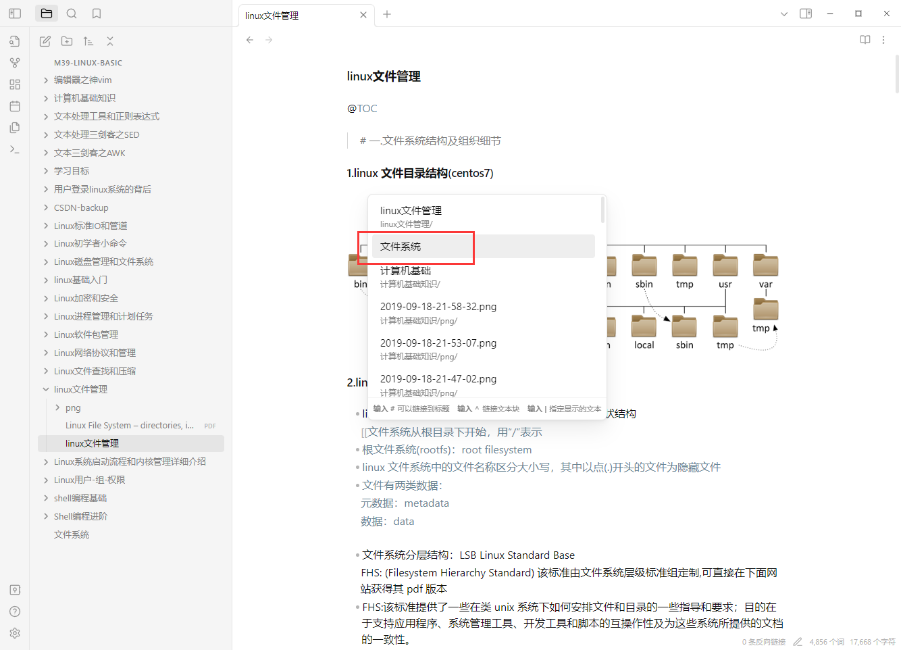Open a new tab with plus button
This screenshot has height=650, width=901.
coord(387,14)
